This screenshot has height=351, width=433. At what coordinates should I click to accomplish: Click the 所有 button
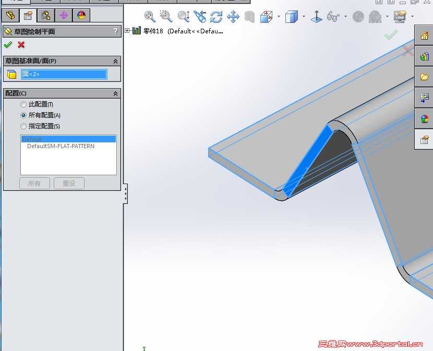click(x=34, y=183)
